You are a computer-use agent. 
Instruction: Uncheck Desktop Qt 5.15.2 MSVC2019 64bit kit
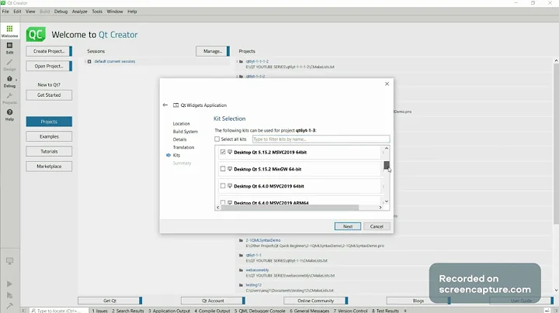[223, 152]
